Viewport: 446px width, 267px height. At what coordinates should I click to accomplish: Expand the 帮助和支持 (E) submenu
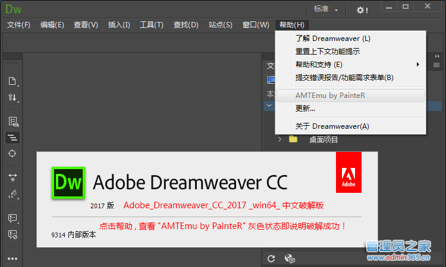click(350, 65)
